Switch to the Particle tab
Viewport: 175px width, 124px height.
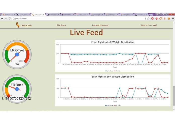(x=9, y=15)
